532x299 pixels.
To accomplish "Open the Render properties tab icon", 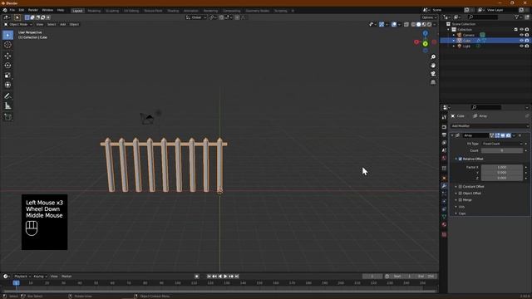I will (x=444, y=127).
